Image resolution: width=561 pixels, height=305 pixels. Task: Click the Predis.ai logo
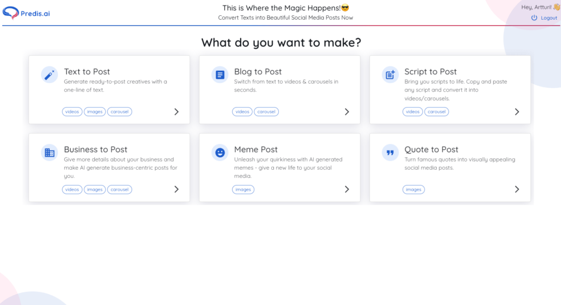click(x=26, y=13)
